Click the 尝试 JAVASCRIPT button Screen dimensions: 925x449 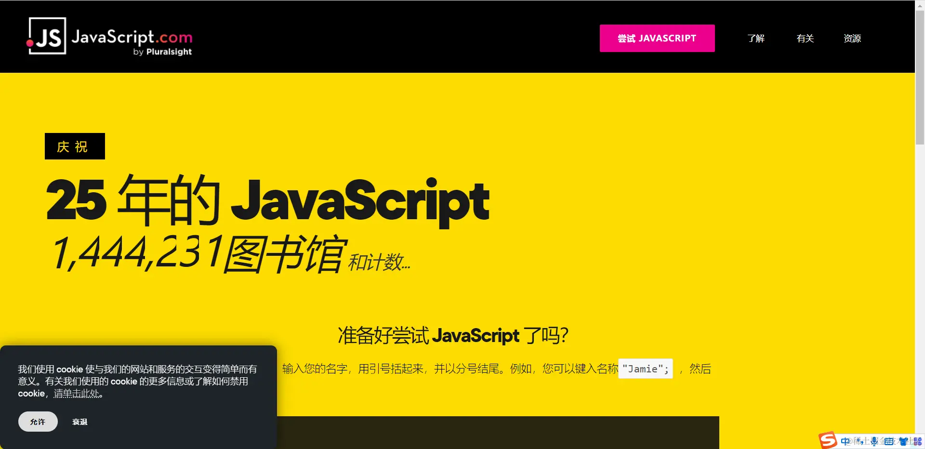(657, 38)
